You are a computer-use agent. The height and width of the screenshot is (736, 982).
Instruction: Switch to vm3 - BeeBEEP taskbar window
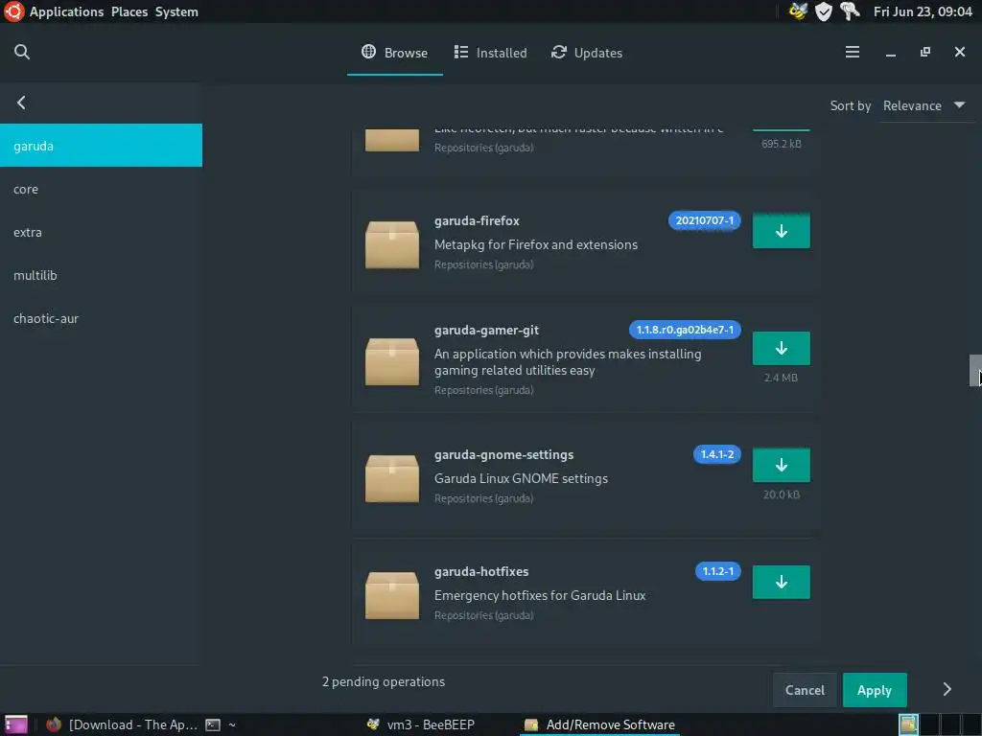point(421,724)
